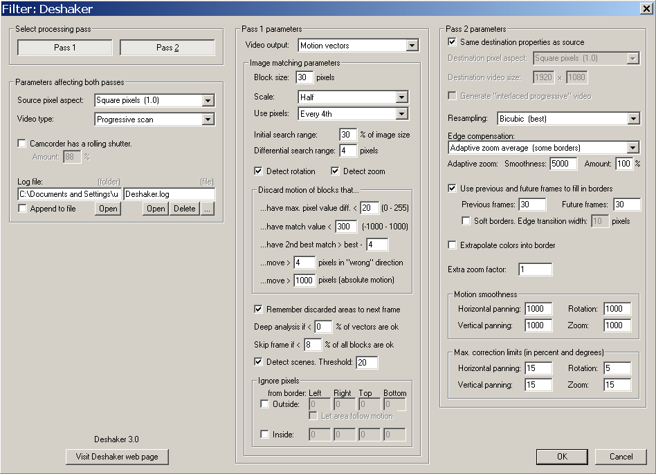Click the wrong direction pixels field
This screenshot has width=656, height=474.
(x=304, y=263)
